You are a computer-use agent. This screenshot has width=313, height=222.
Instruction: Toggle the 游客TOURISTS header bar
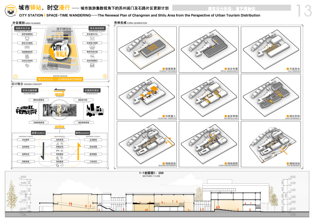pyautogui.click(x=38, y=133)
